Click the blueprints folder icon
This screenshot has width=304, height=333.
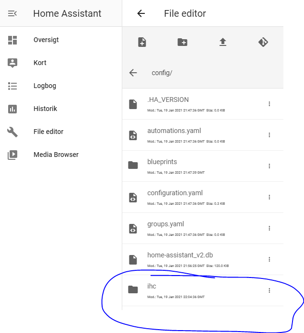[133, 165]
